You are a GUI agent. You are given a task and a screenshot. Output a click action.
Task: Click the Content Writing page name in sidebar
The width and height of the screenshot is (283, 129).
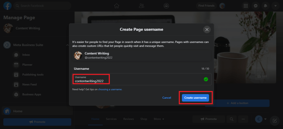28,28
